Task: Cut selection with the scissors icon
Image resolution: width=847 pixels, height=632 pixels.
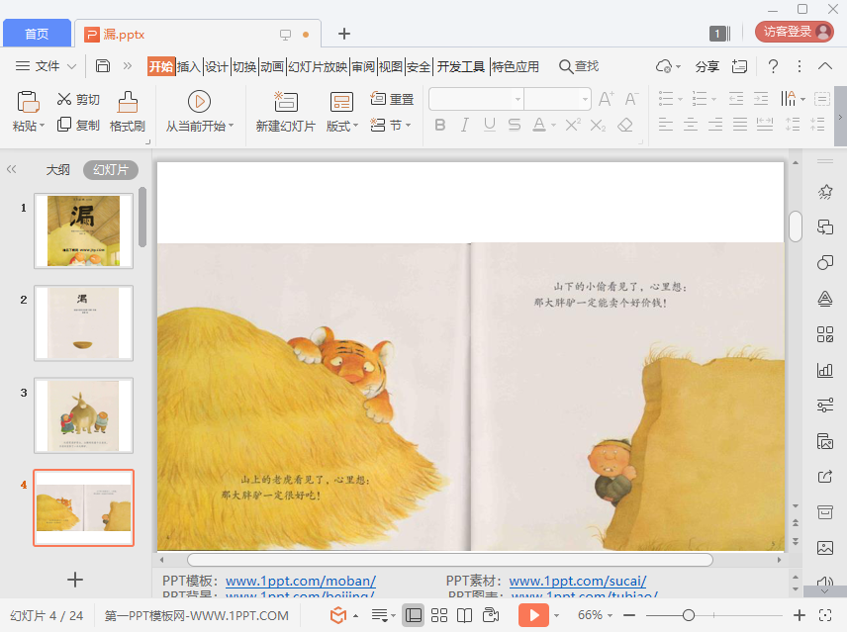Action: click(x=64, y=99)
